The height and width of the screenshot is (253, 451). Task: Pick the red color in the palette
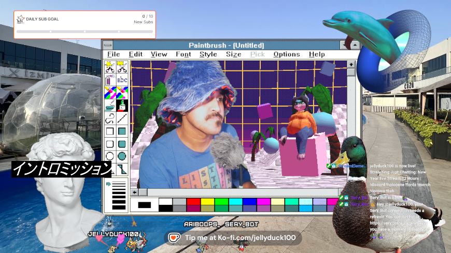click(193, 201)
